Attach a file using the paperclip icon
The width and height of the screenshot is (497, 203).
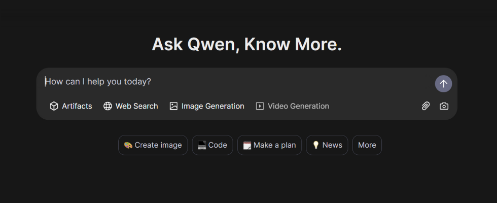click(425, 106)
